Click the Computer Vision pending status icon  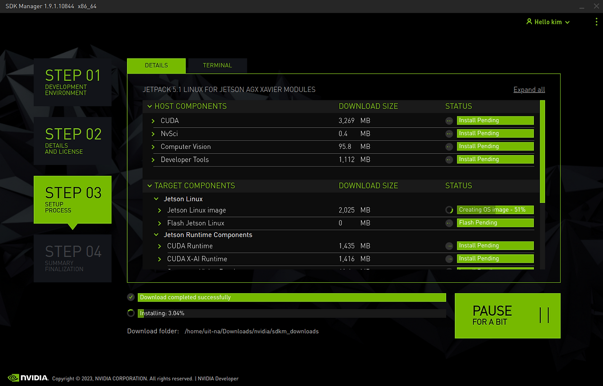pos(449,147)
